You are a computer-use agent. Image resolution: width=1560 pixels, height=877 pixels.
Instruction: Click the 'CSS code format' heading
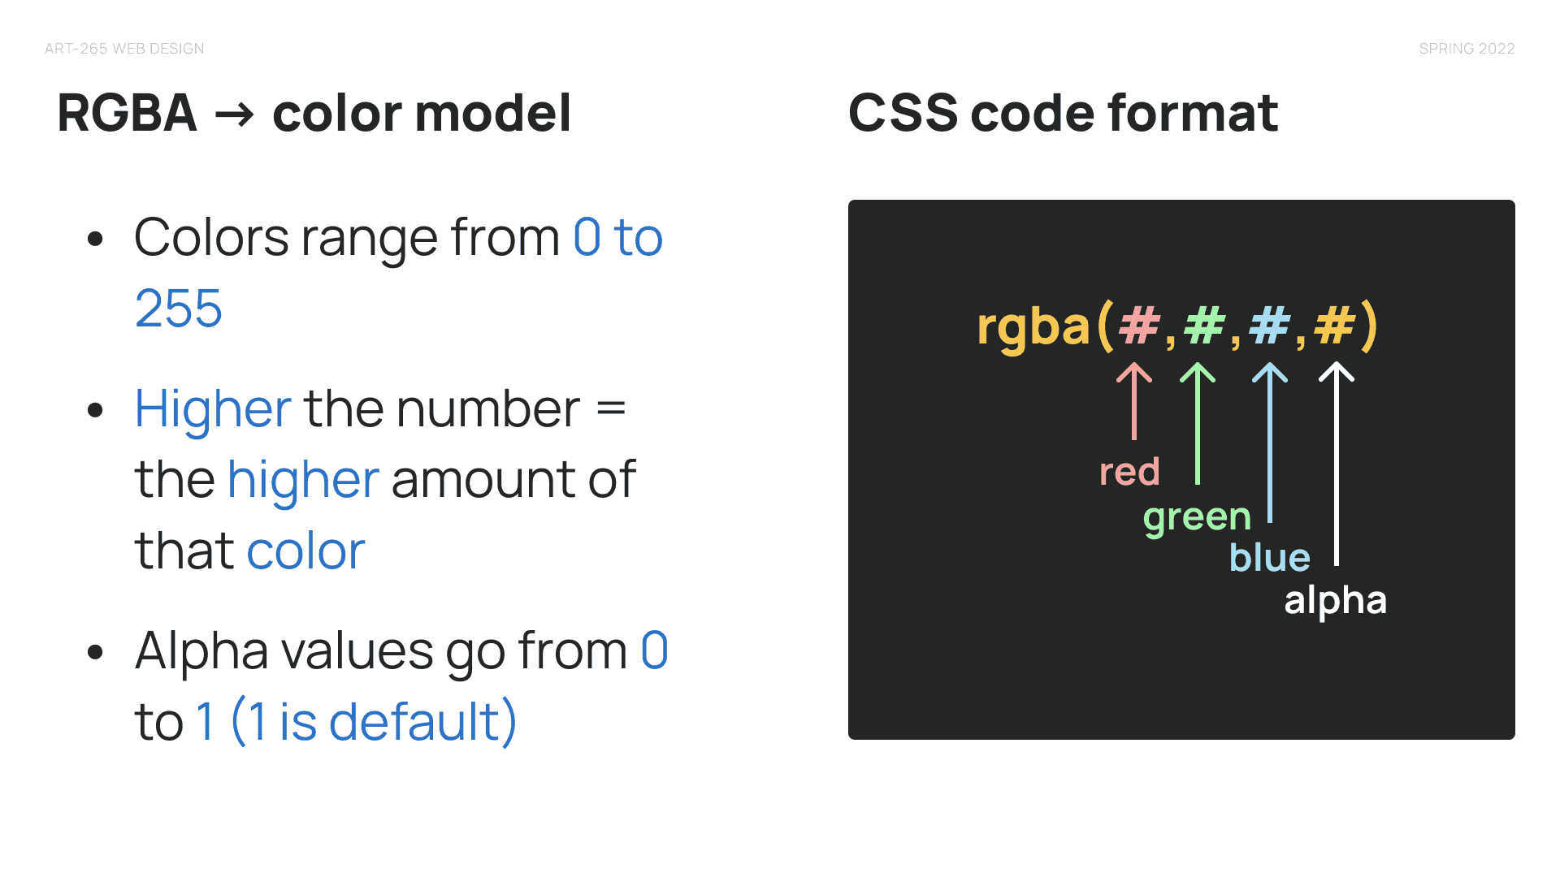tap(1063, 112)
